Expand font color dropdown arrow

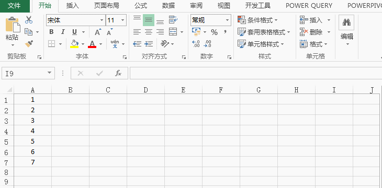point(100,44)
